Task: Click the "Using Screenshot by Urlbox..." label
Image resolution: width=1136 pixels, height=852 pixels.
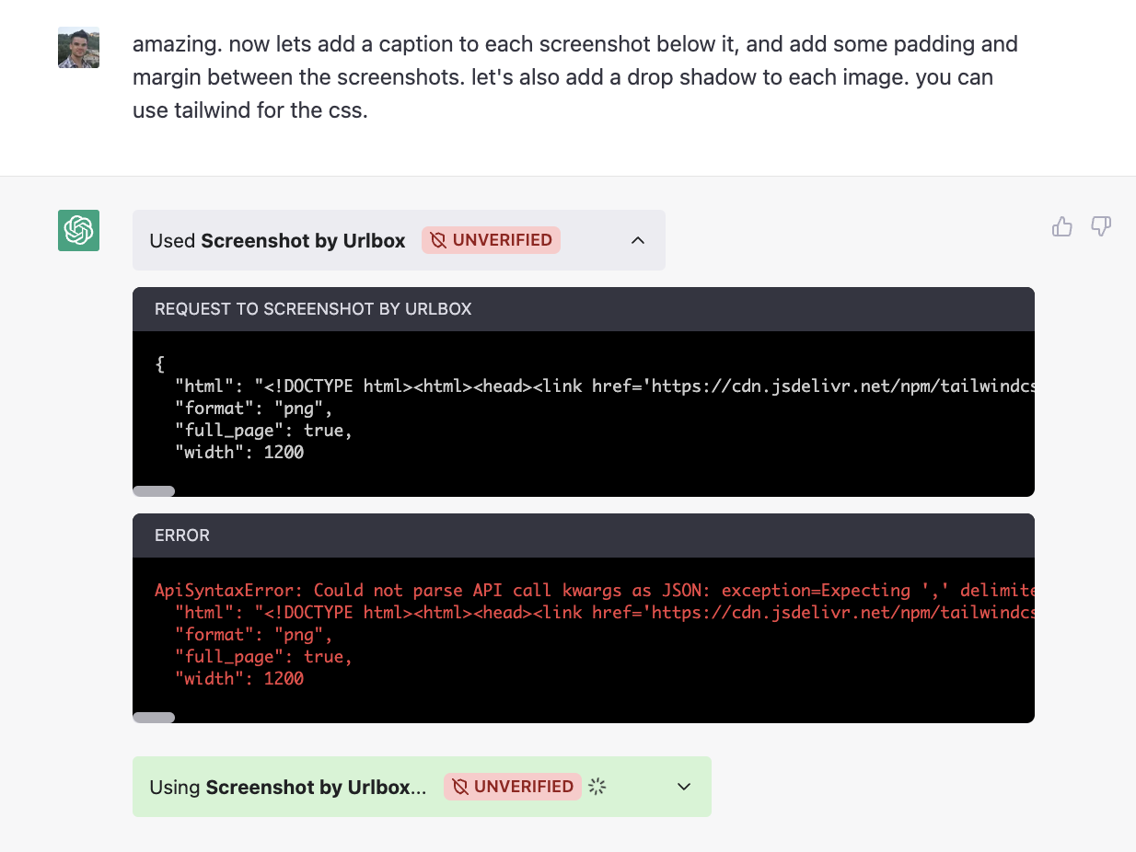Action: click(x=288, y=788)
